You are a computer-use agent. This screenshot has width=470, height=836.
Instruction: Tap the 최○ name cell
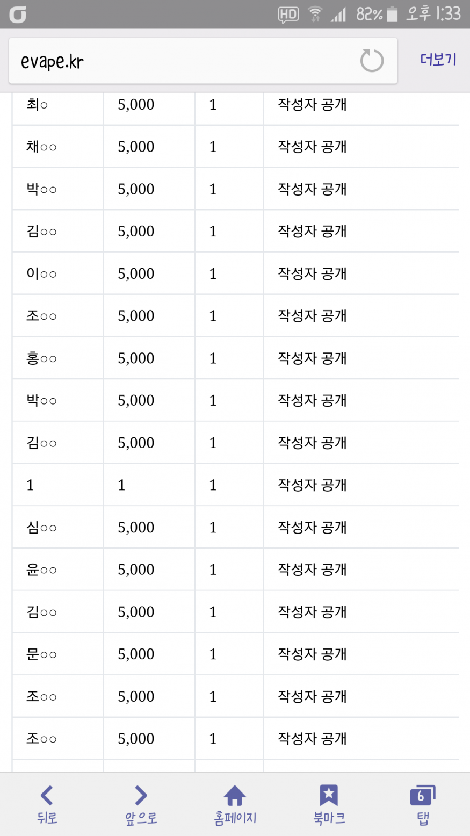pos(37,105)
